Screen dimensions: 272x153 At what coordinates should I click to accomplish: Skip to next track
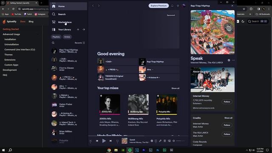110,141
